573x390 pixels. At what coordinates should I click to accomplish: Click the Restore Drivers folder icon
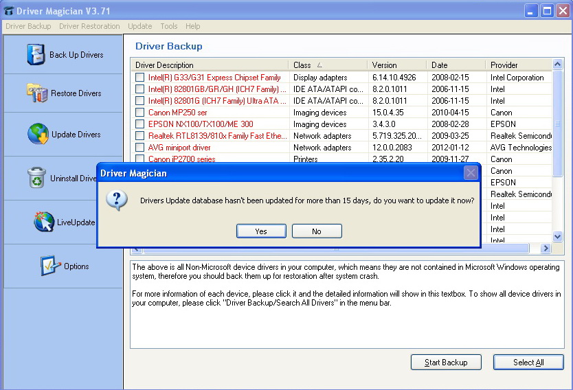point(37,93)
